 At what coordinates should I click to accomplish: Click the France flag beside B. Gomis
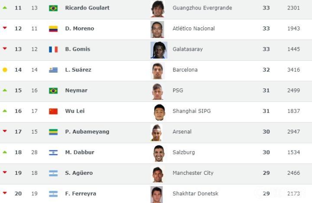(53, 49)
